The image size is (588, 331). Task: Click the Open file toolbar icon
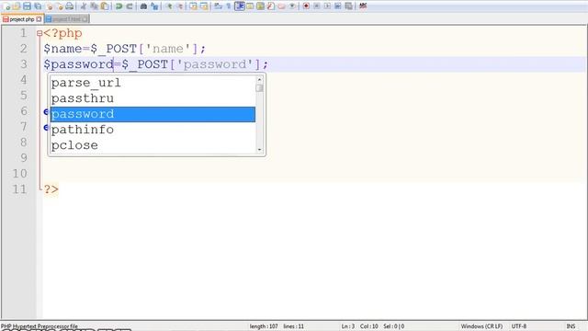(x=17, y=6)
